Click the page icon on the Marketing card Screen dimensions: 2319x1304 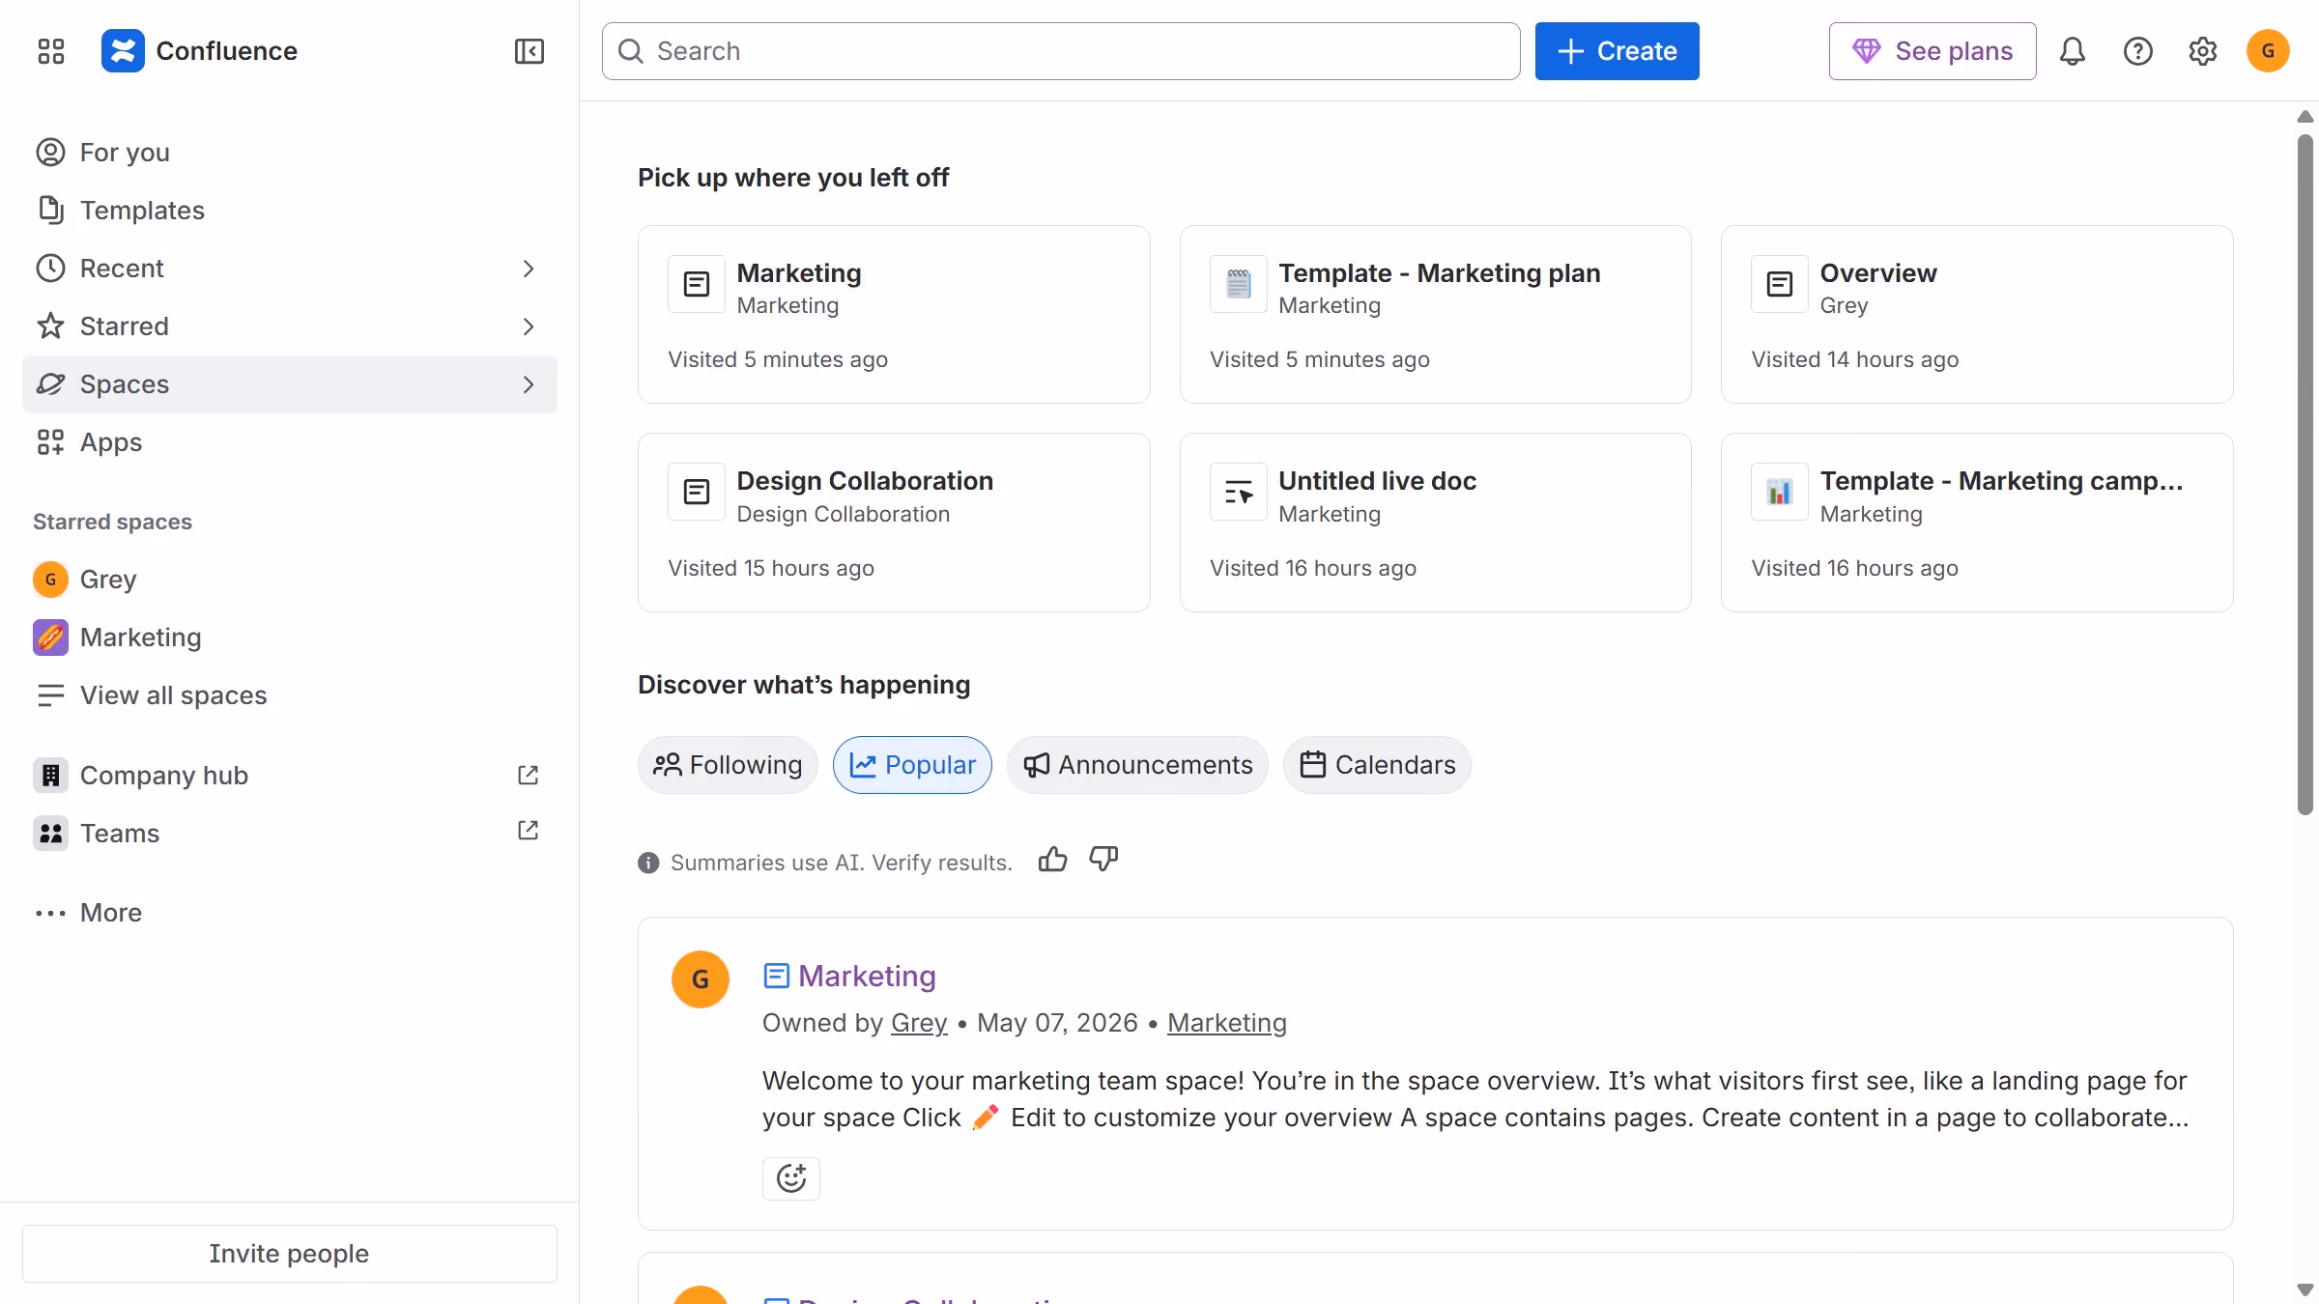(x=696, y=284)
